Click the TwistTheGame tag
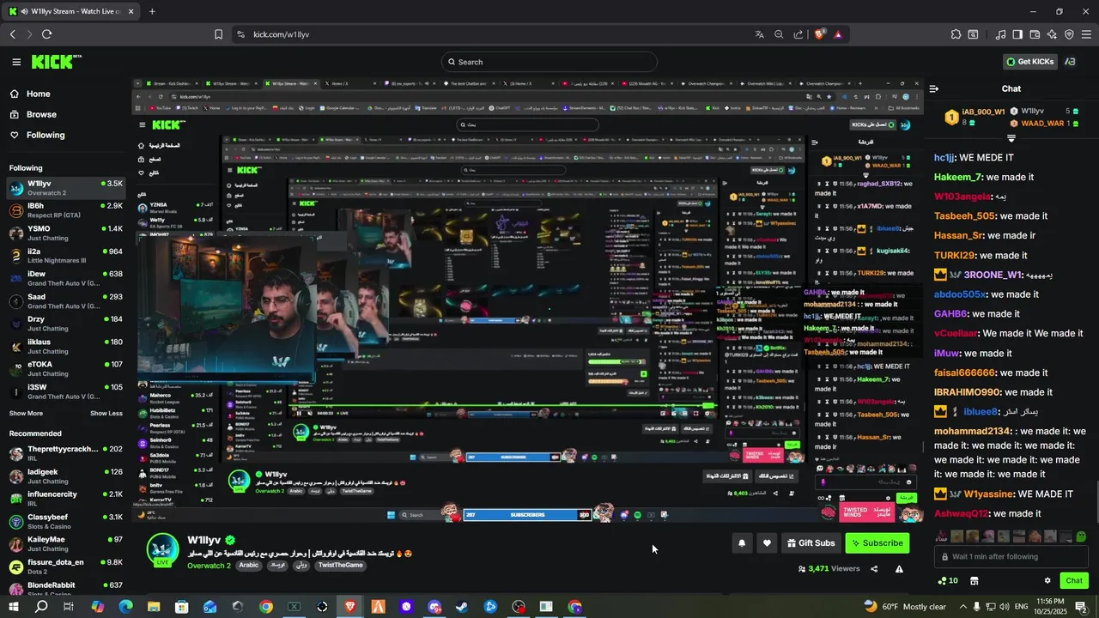Image resolution: width=1099 pixels, height=618 pixels. pos(340,566)
